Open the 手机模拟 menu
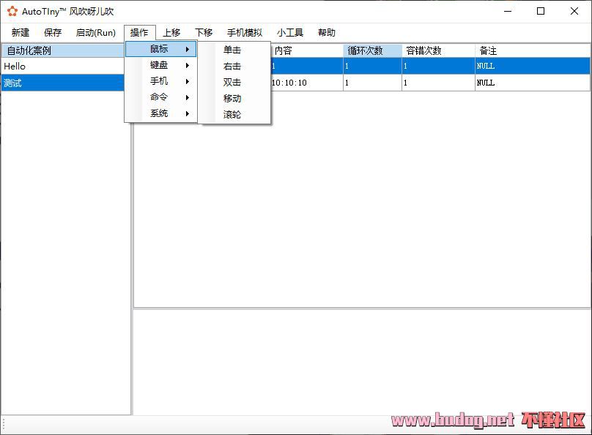 245,33
